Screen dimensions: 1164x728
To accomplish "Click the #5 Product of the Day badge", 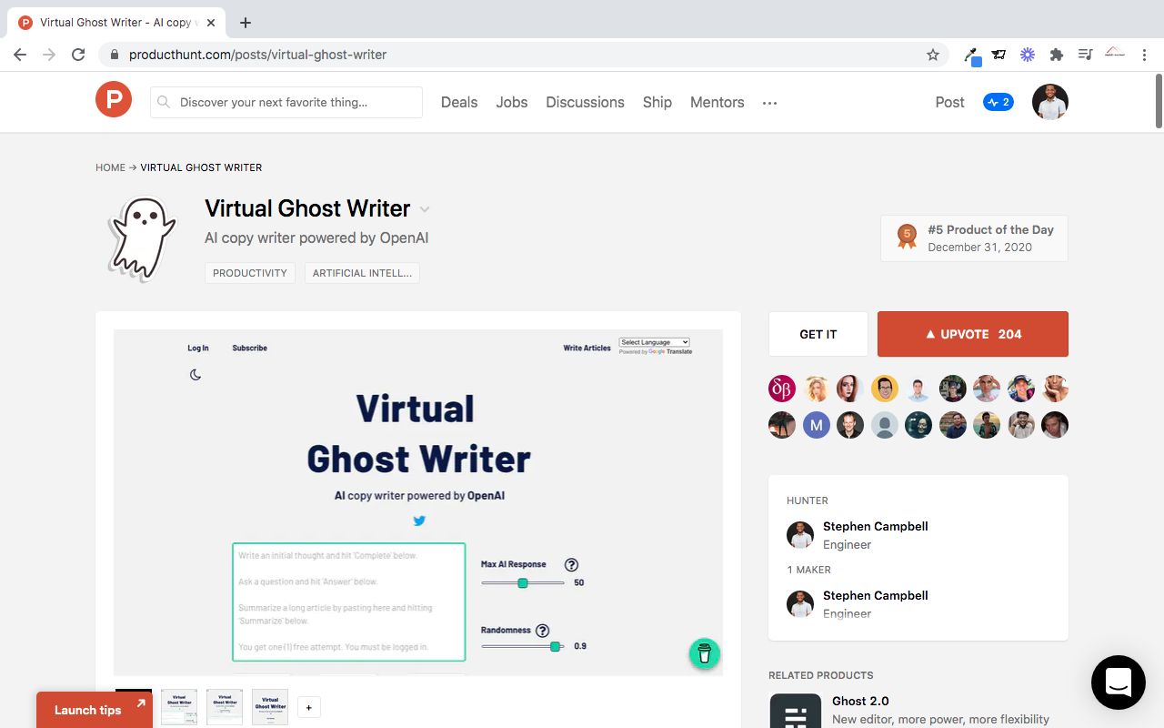I will click(974, 238).
